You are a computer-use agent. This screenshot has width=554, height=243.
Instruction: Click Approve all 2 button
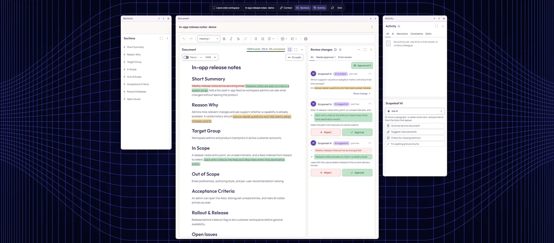362,65
